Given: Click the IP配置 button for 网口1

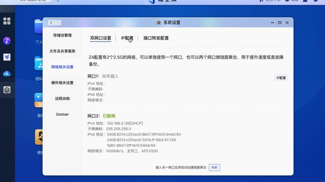Looking at the screenshot, I should [281, 78].
